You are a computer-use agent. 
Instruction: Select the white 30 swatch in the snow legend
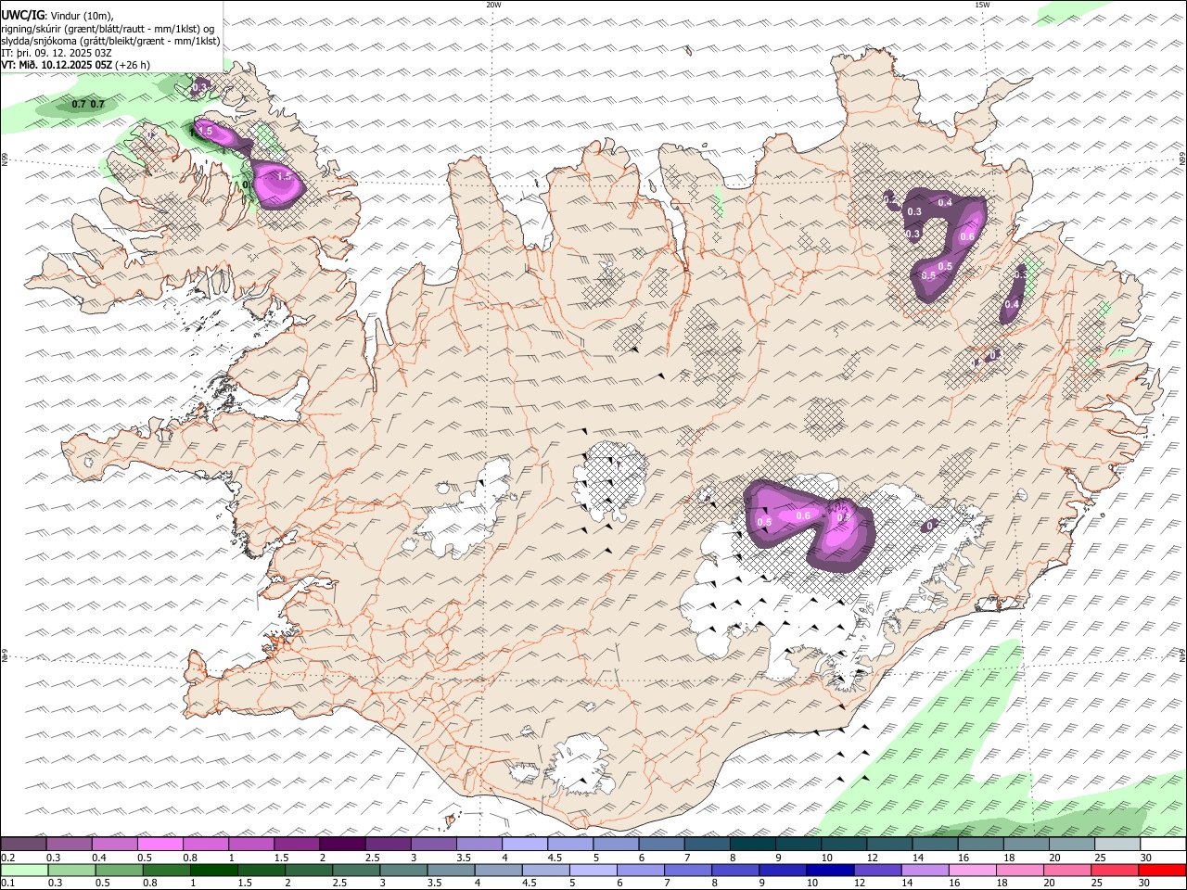pos(1164,845)
